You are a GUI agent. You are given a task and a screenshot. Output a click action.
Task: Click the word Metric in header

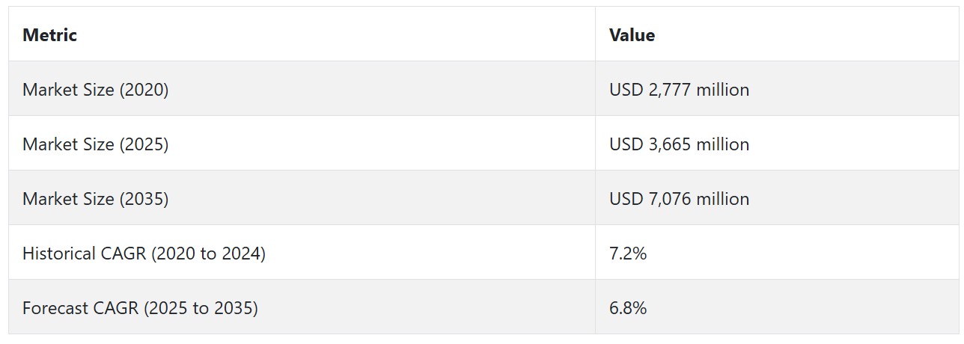coord(49,34)
